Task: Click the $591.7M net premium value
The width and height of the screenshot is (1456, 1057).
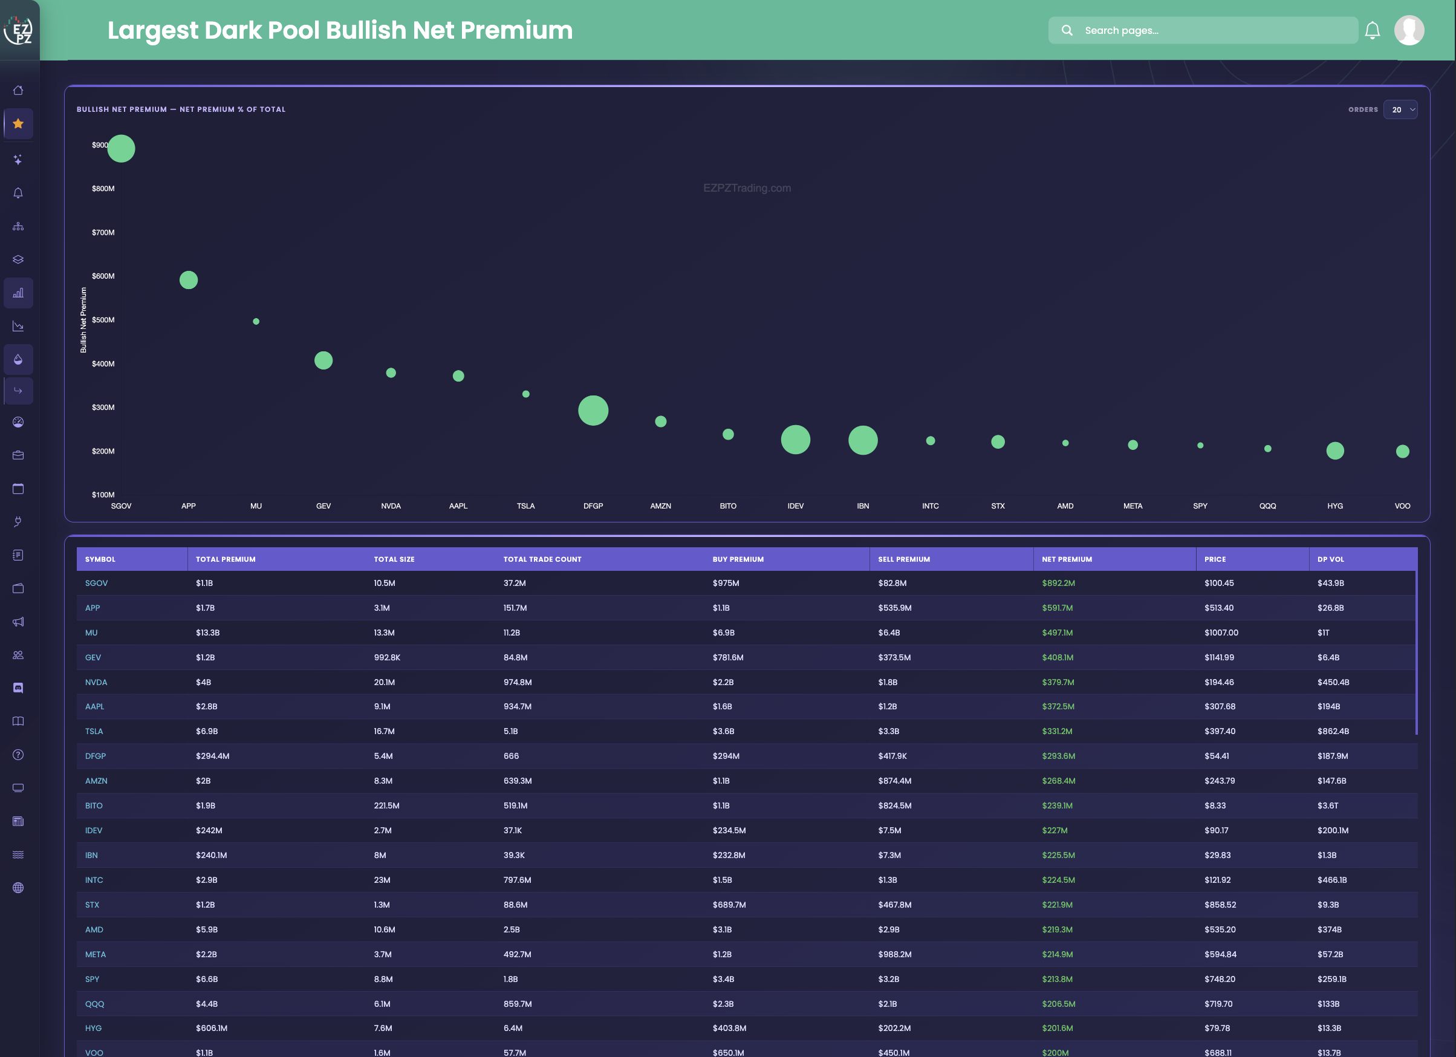Action: tap(1058, 608)
